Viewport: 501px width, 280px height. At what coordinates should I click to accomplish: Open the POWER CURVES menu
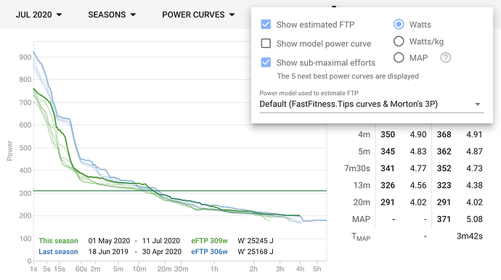coord(198,15)
